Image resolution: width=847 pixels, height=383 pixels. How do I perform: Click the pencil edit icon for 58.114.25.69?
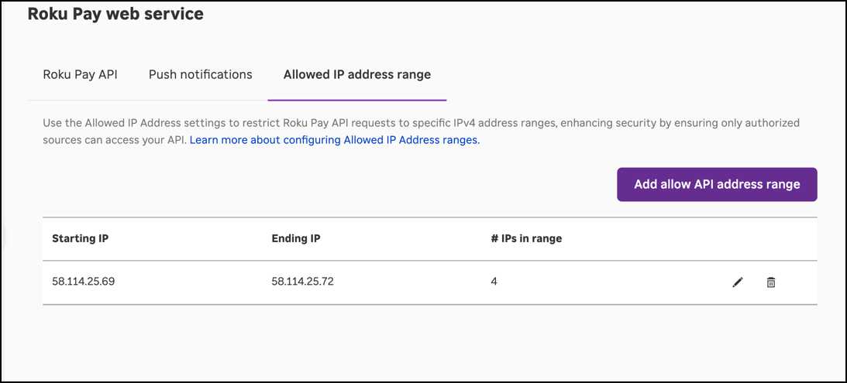pos(737,282)
